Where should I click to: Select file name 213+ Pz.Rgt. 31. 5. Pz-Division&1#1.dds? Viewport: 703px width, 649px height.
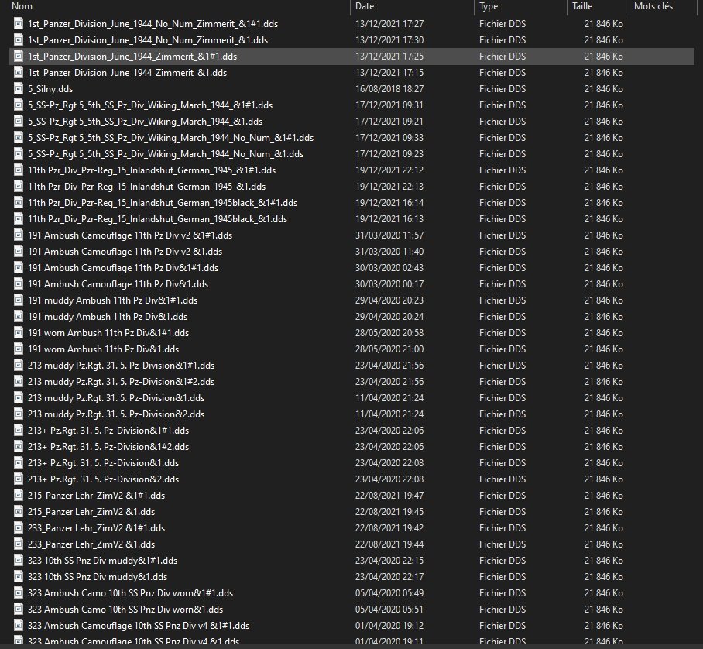click(108, 430)
